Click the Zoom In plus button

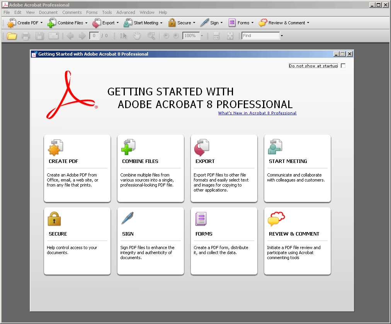(176, 36)
